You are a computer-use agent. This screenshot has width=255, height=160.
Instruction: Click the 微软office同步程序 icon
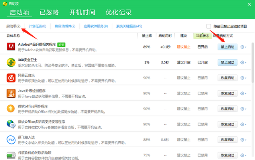tap(11, 108)
